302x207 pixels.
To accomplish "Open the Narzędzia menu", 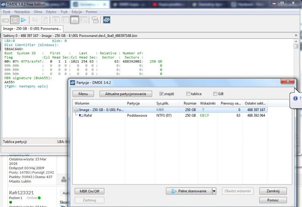I will pos(22,12).
